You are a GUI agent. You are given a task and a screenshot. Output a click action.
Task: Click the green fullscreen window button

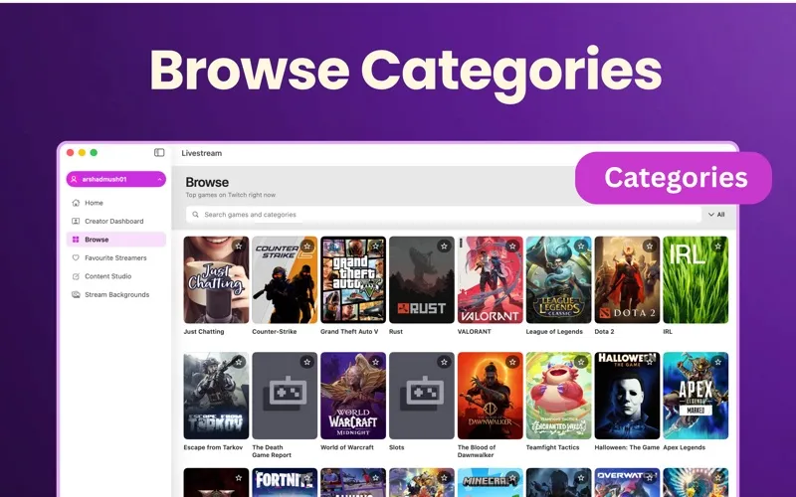(94, 153)
